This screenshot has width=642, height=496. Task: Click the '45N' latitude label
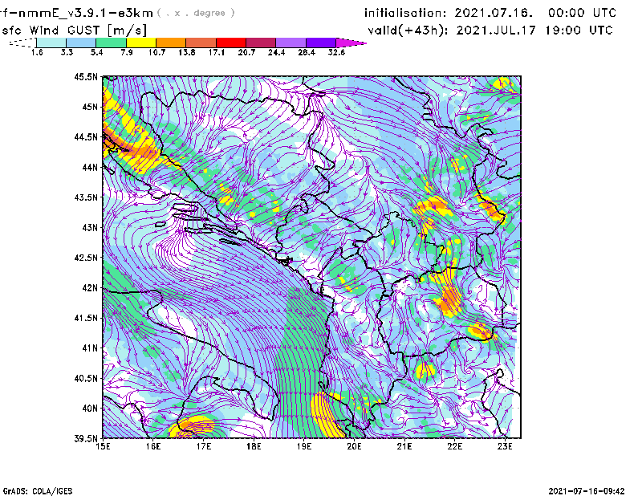coord(90,107)
